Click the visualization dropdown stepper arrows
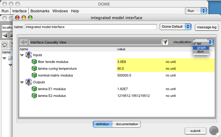This screenshot has width=221, height=137. point(211,42)
